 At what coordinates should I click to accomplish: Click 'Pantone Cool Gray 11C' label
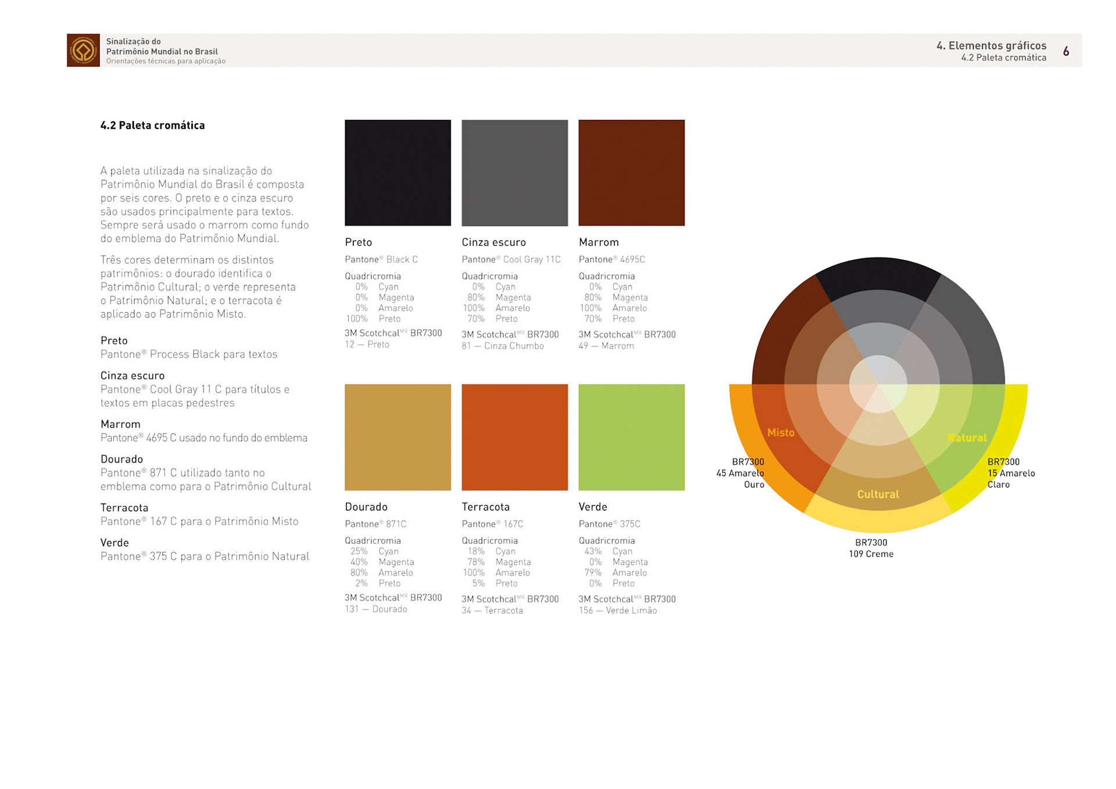click(511, 259)
